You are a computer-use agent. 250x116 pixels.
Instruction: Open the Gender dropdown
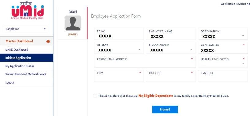point(119,48)
